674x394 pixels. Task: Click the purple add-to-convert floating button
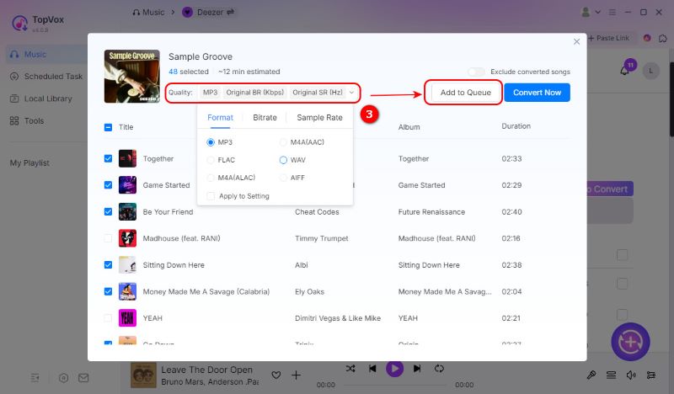click(x=630, y=342)
